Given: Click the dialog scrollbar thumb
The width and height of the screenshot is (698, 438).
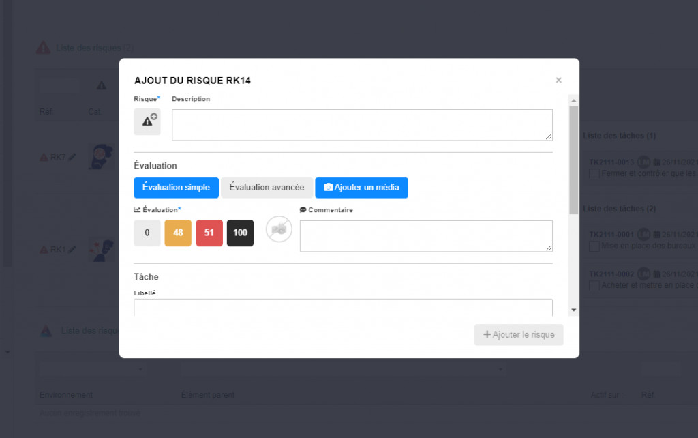Looking at the screenshot, I should (x=574, y=160).
